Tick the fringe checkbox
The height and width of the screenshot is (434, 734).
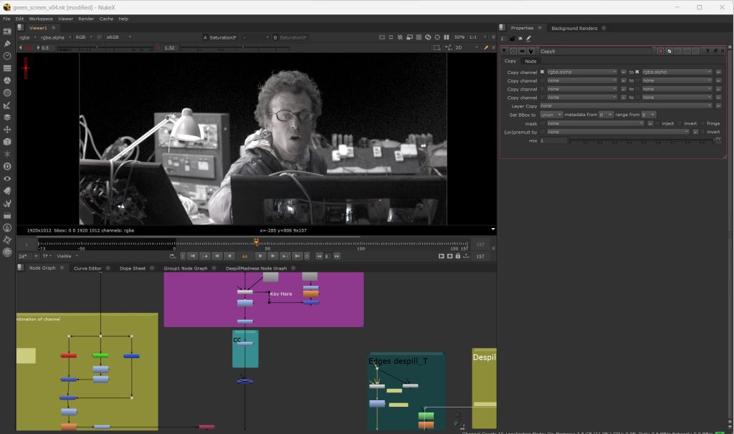(702, 123)
